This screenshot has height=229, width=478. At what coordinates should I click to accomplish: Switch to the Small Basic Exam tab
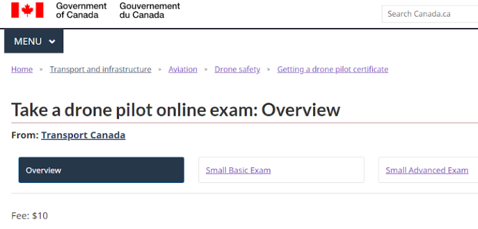281,170
